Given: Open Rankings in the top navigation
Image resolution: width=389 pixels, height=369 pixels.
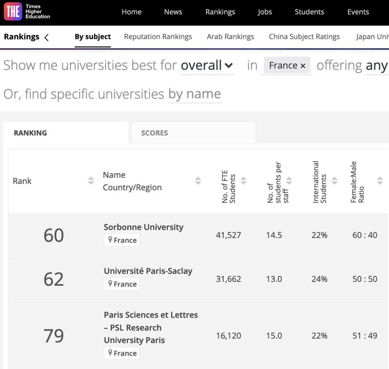Looking at the screenshot, I should 220,12.
